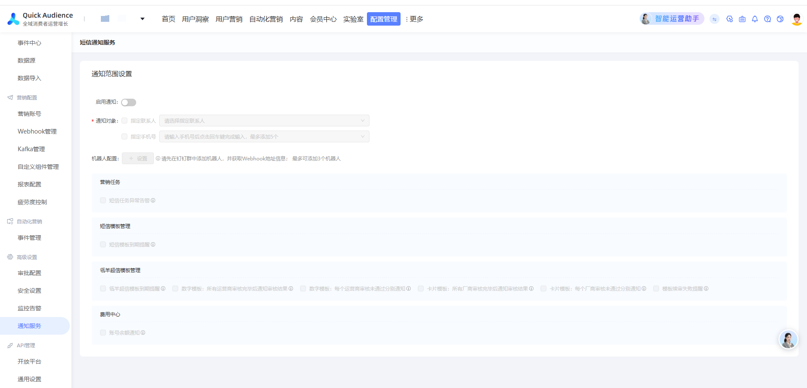Open 监控告警 in the sidebar
Image resolution: width=807 pixels, height=388 pixels.
29,308
